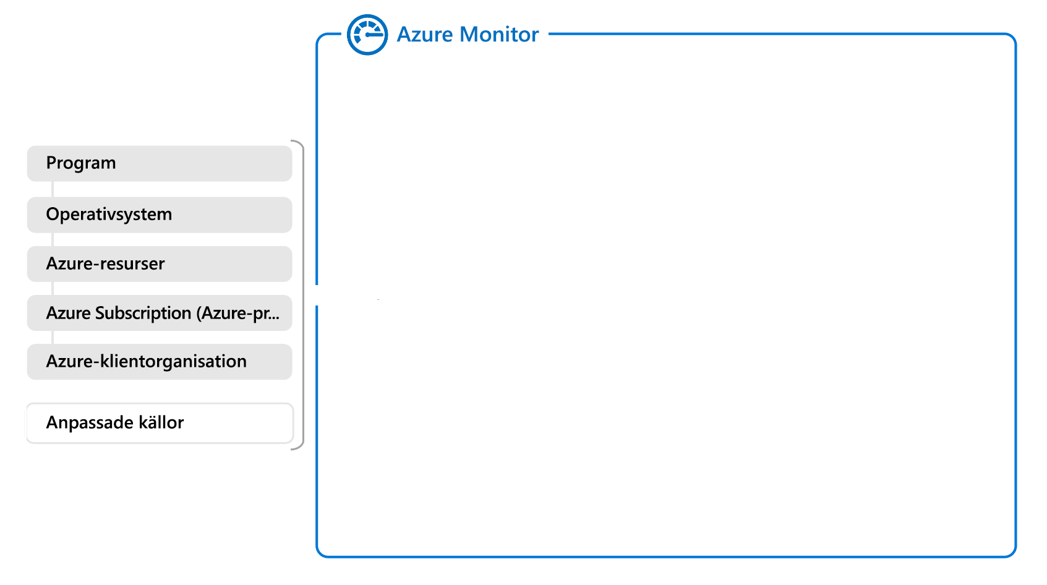Image resolution: width=1047 pixels, height=585 pixels.
Task: Select the Operativsystem source box
Action: [x=160, y=215]
